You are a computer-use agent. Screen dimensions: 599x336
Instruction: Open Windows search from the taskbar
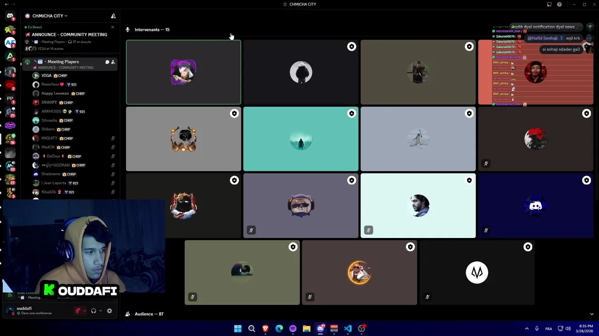pyautogui.click(x=252, y=329)
